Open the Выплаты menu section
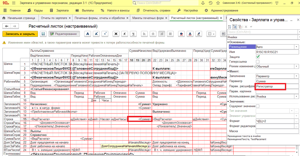Image resolution: width=300 pixels, height=156 pixels. pyautogui.click(x=85, y=11)
